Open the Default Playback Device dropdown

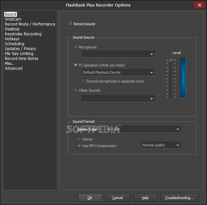[118, 72]
